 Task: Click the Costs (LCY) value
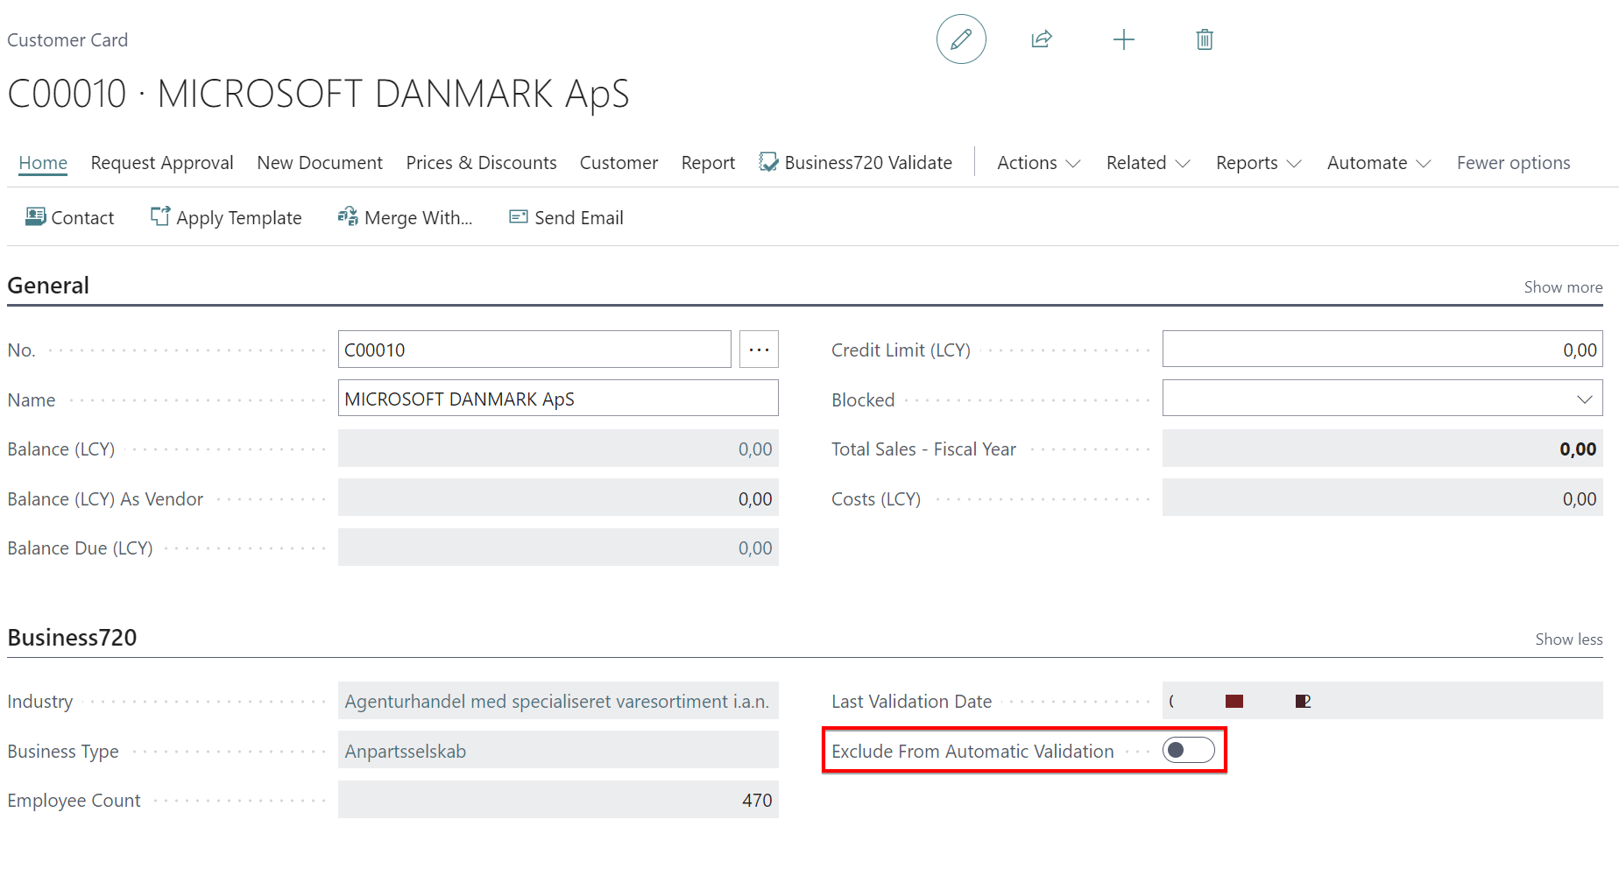pyautogui.click(x=1382, y=498)
